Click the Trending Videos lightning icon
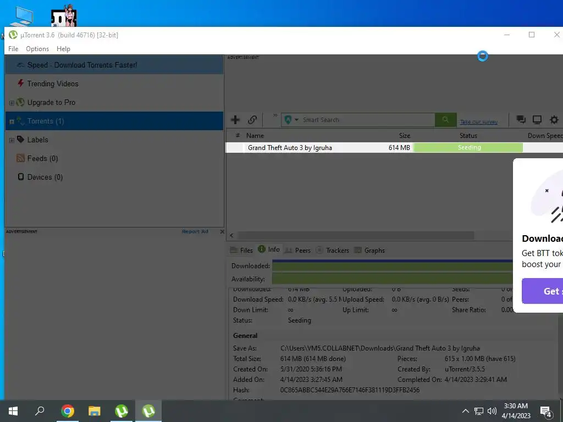The height and width of the screenshot is (422, 563). (x=21, y=84)
